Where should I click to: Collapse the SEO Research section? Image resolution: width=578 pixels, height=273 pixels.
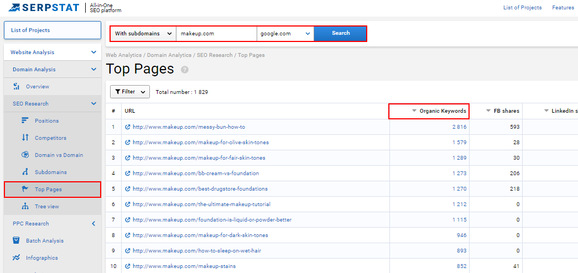click(x=93, y=103)
